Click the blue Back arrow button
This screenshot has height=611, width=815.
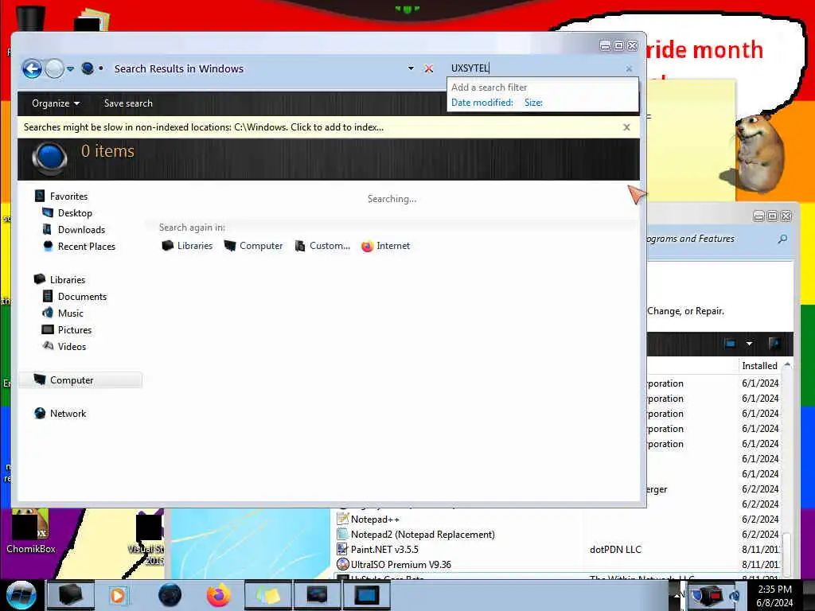click(x=32, y=68)
